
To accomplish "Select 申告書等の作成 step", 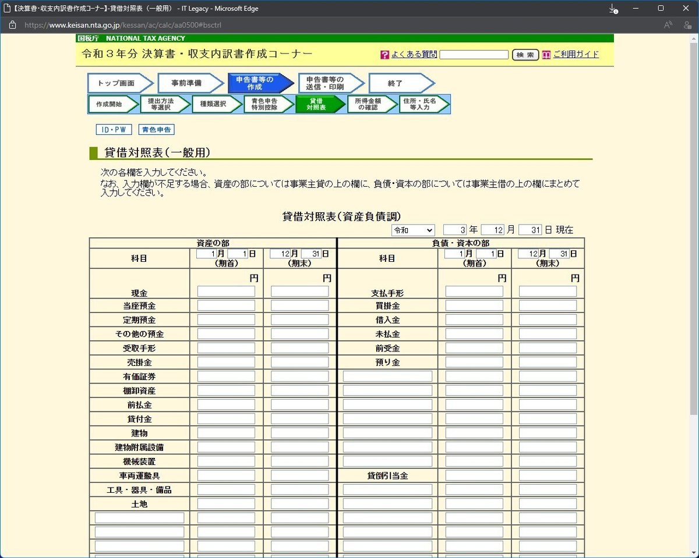I will coord(260,83).
